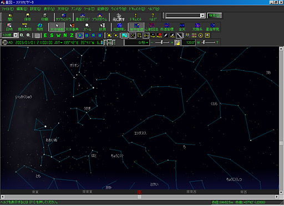Image resolution: width=284 pixels, height=206 pixels.
Task: Toggle constellation lines display icon
Action: coord(133,35)
